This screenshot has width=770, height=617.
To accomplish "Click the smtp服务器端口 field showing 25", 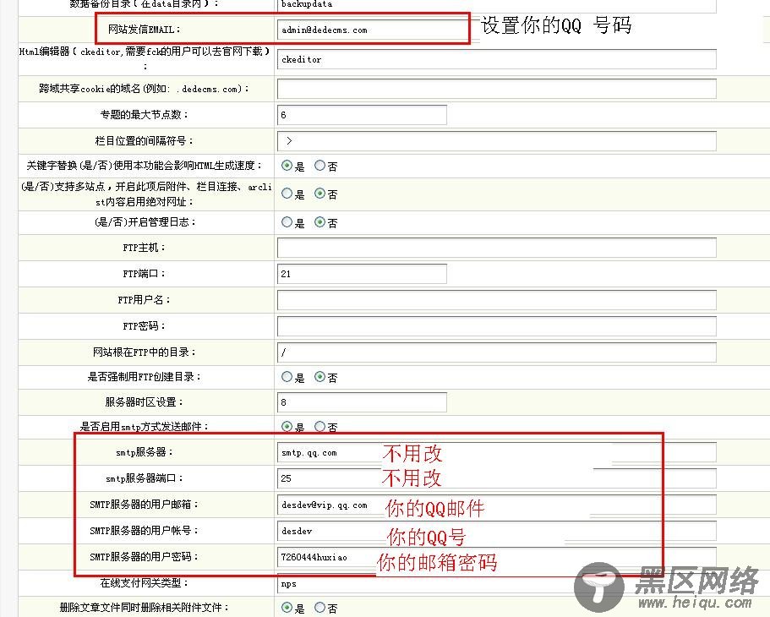I will pos(496,478).
